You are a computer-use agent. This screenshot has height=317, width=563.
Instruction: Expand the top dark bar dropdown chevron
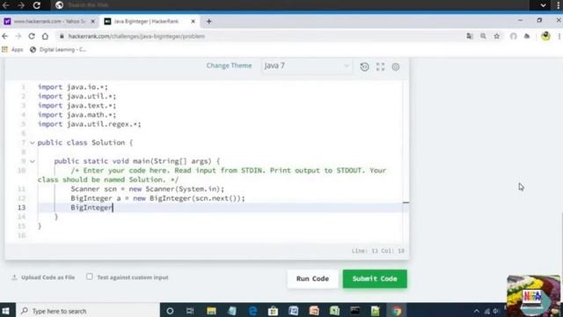pos(543,5)
